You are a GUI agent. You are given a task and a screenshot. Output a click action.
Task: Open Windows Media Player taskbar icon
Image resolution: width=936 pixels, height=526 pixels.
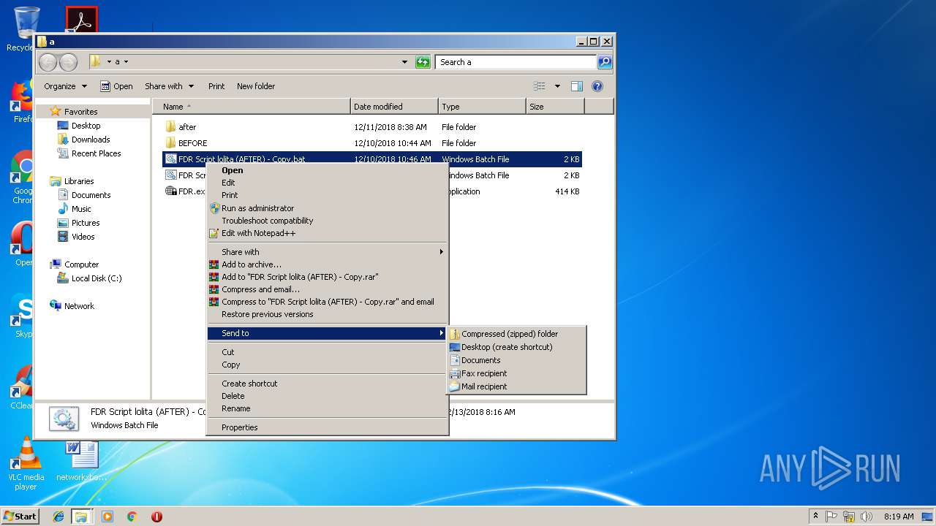point(107,517)
